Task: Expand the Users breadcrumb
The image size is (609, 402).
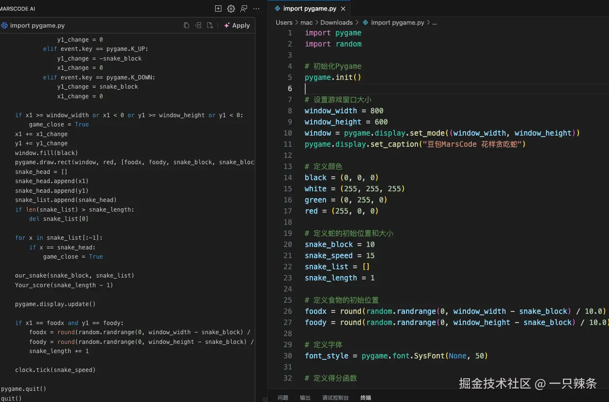Action: (x=284, y=22)
